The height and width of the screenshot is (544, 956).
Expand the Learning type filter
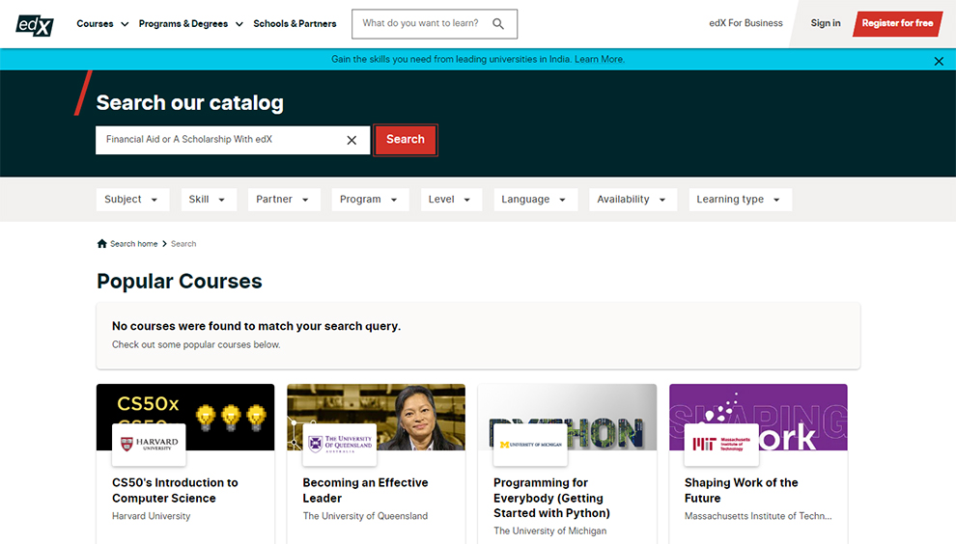click(x=740, y=200)
